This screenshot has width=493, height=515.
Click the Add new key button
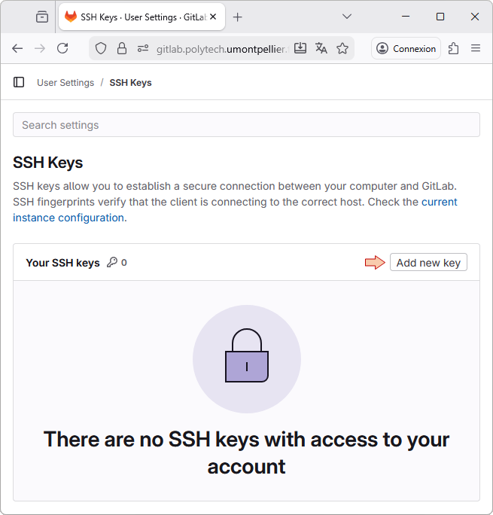tap(428, 262)
